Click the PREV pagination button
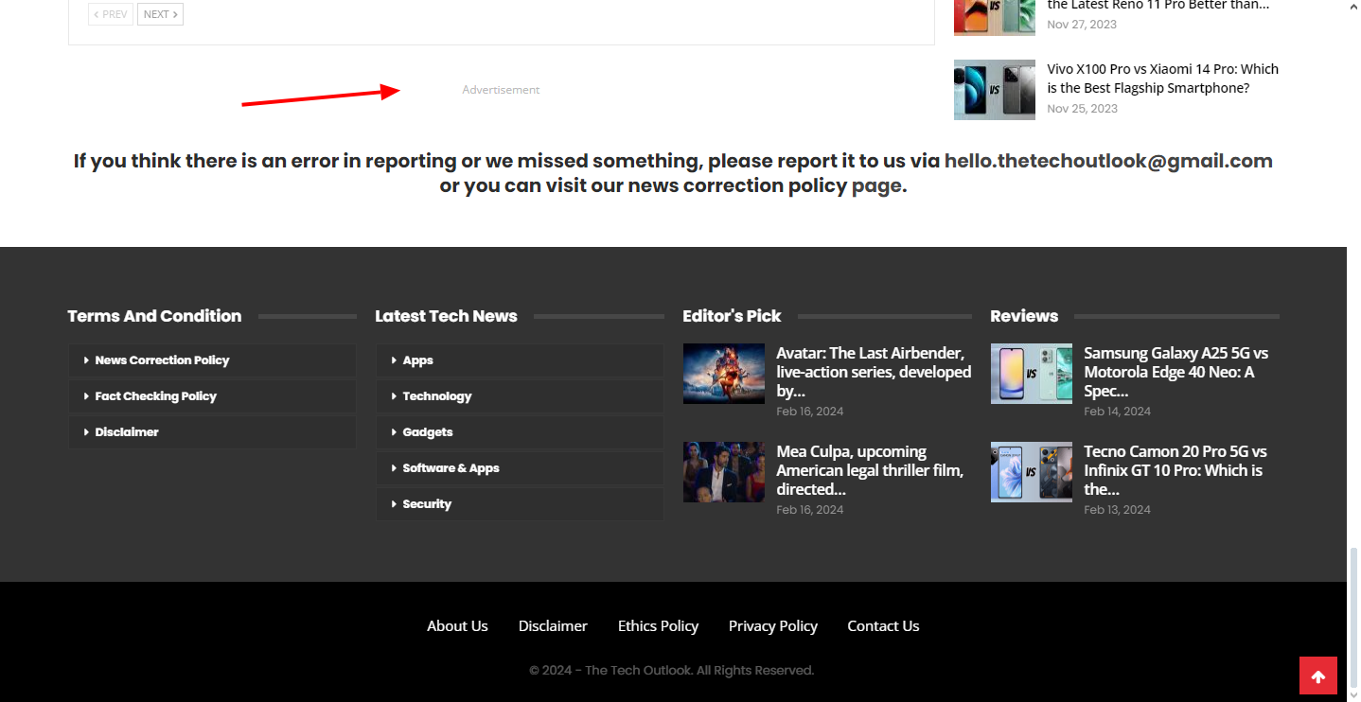This screenshot has height=702, width=1361. (x=111, y=14)
